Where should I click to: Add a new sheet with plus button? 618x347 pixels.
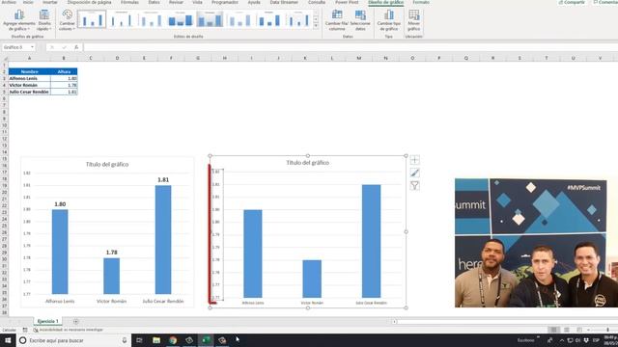(75, 321)
